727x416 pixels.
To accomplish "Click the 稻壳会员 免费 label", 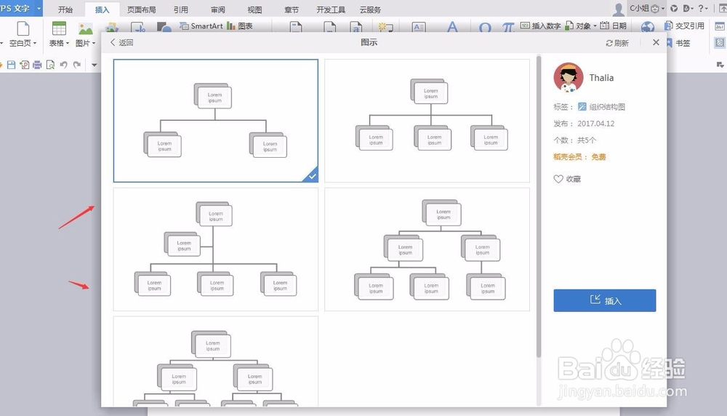I will [x=579, y=157].
